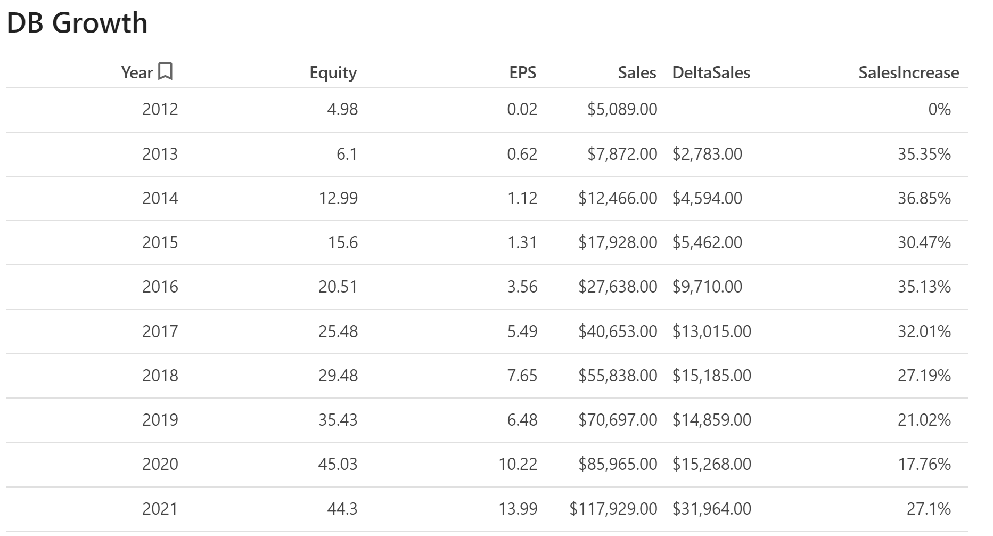
Task: Select the EPS column header
Action: tap(522, 72)
